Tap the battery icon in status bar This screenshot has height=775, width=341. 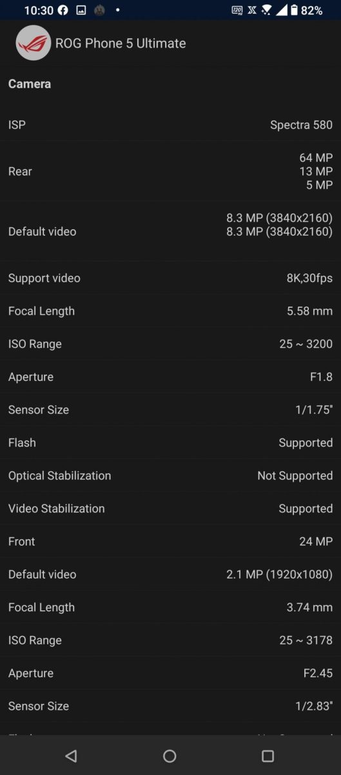tap(294, 10)
